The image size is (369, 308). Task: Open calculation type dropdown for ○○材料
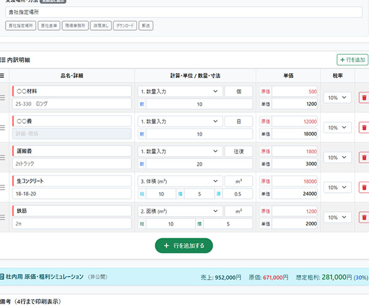coord(180,91)
